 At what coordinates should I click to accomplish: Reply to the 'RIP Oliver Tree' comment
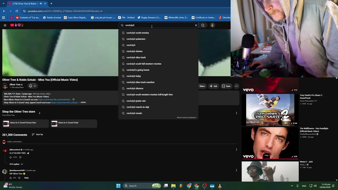click(x=26, y=178)
